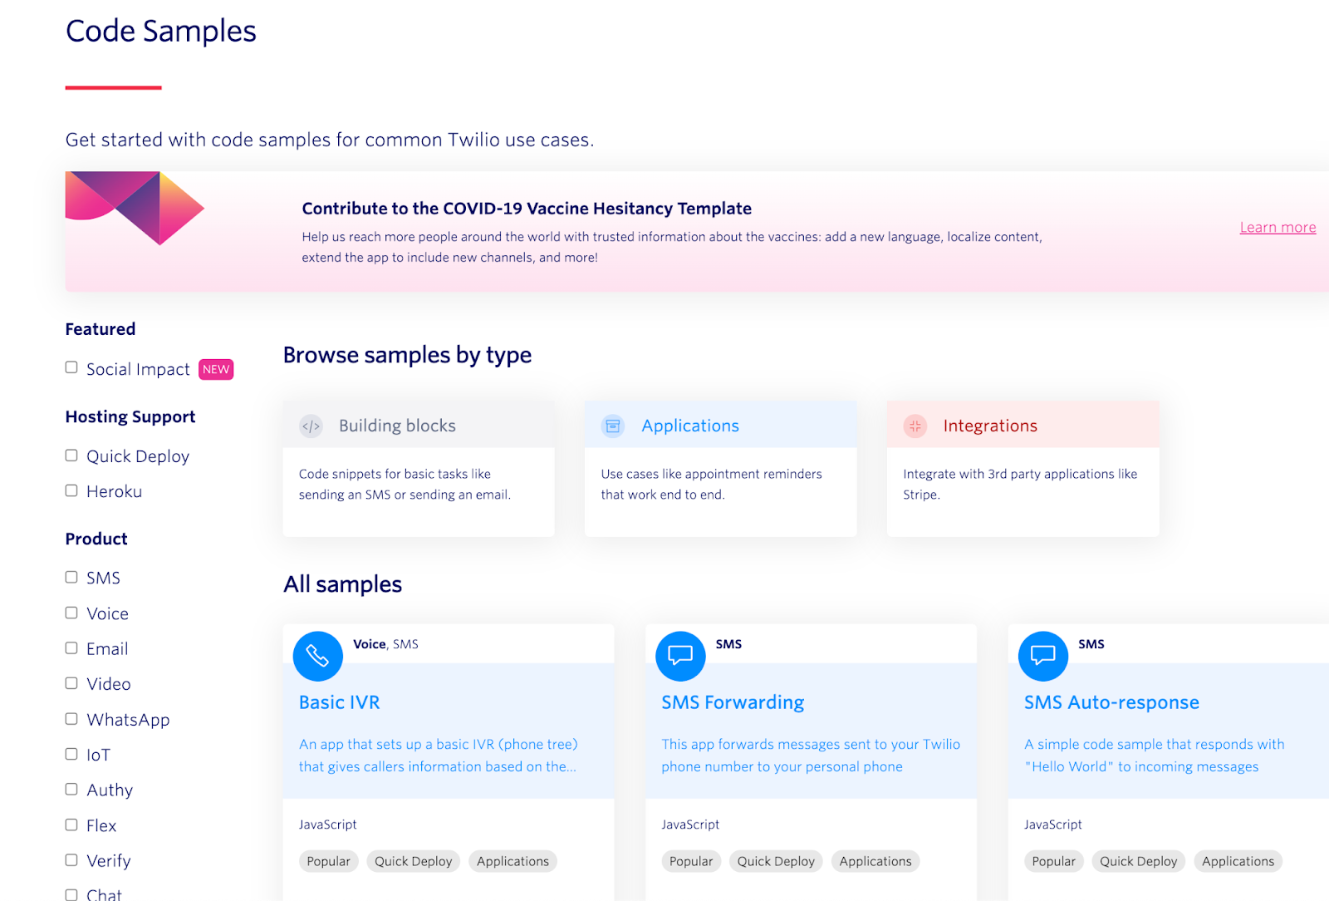The height and width of the screenshot is (901, 1329).
Task: Click Quick Deploy tag on Basic IVR card
Action: pos(414,861)
